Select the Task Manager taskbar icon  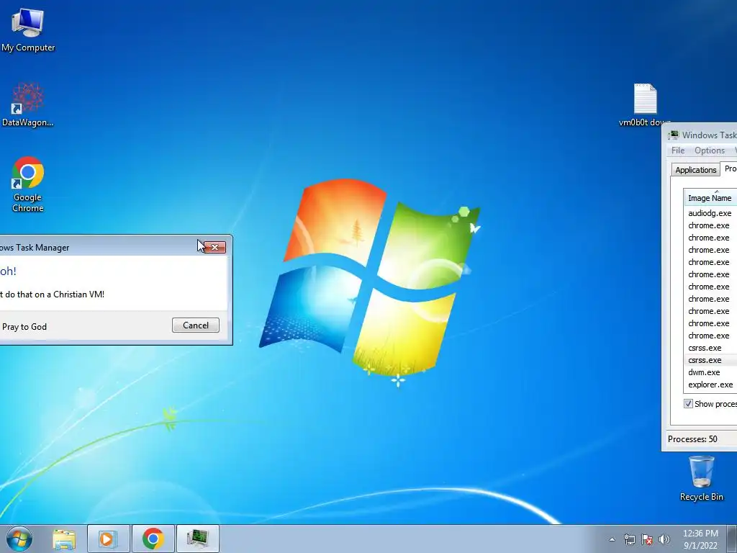pos(197,539)
